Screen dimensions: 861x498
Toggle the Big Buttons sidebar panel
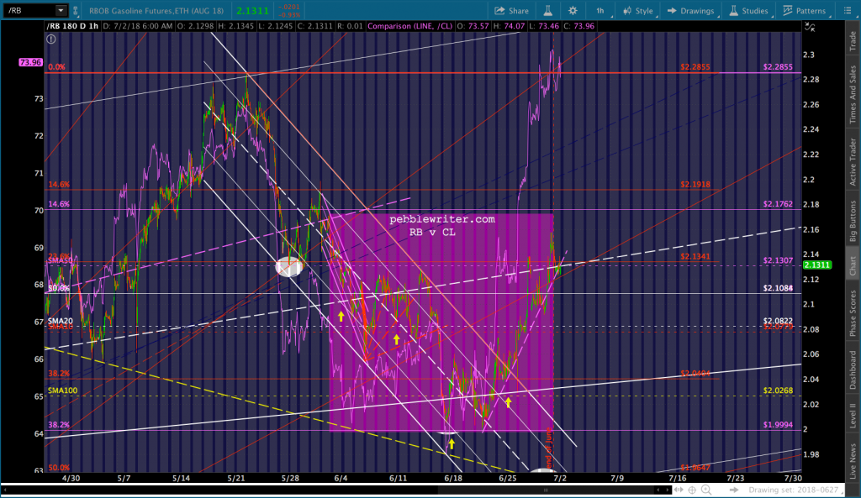852,223
